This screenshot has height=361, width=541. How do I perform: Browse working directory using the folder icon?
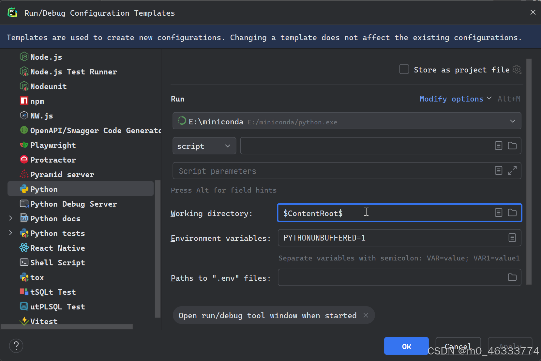[x=512, y=212]
